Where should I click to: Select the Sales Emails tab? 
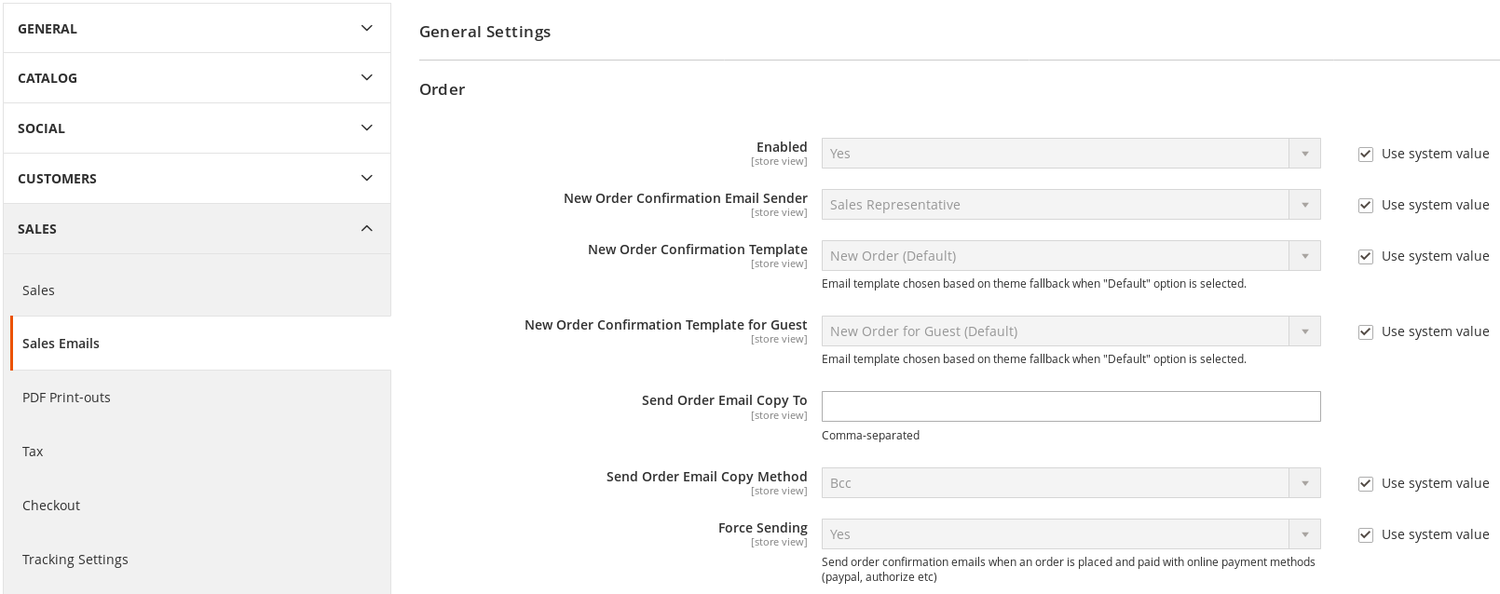61,344
